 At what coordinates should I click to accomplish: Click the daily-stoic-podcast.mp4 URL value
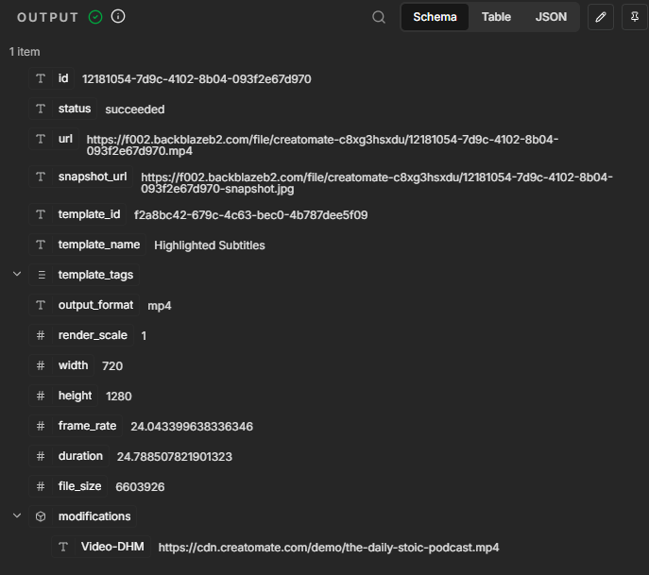(329, 548)
